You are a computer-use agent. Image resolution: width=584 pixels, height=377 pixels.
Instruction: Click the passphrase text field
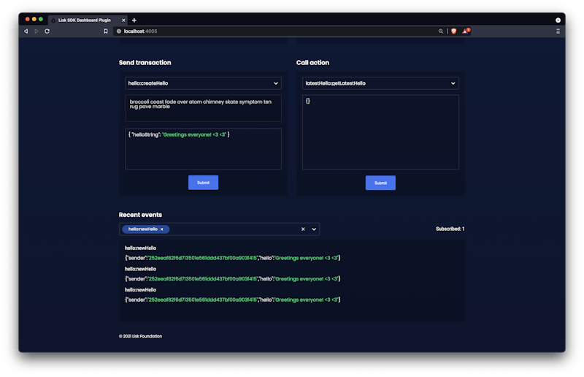203,108
